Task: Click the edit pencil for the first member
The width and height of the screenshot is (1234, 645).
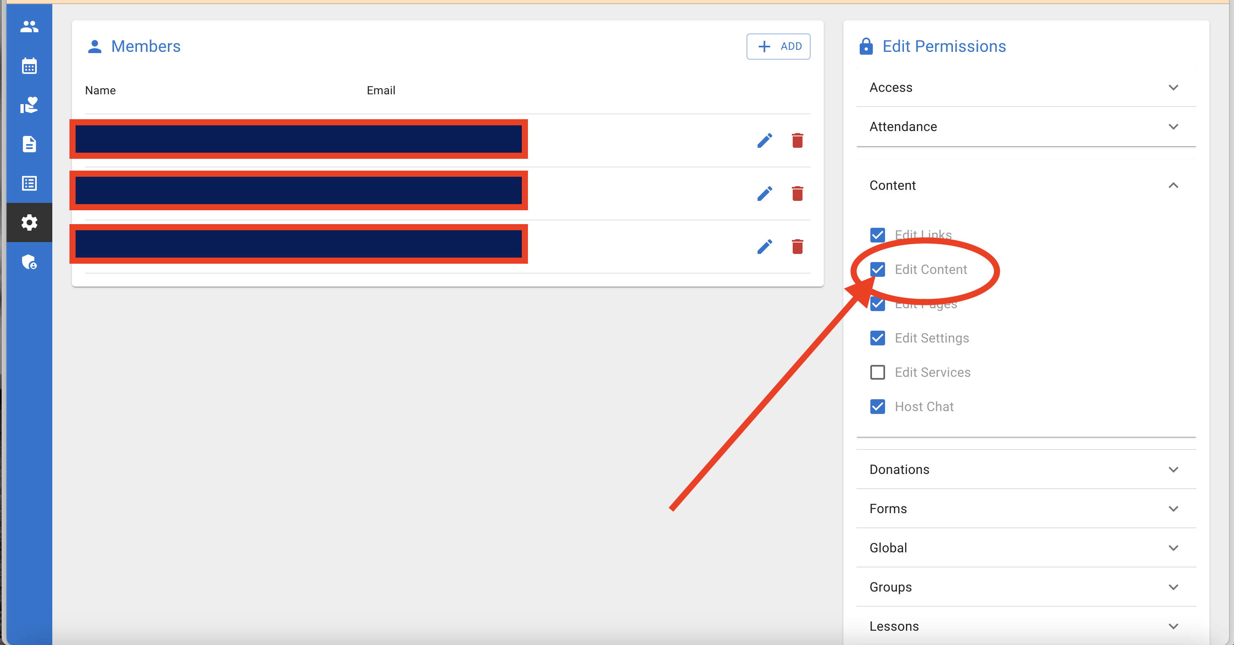Action: coord(765,140)
